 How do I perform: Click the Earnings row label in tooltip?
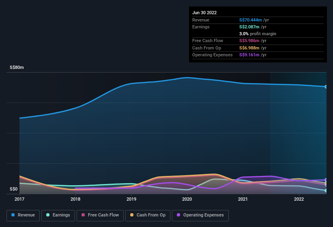201,27
